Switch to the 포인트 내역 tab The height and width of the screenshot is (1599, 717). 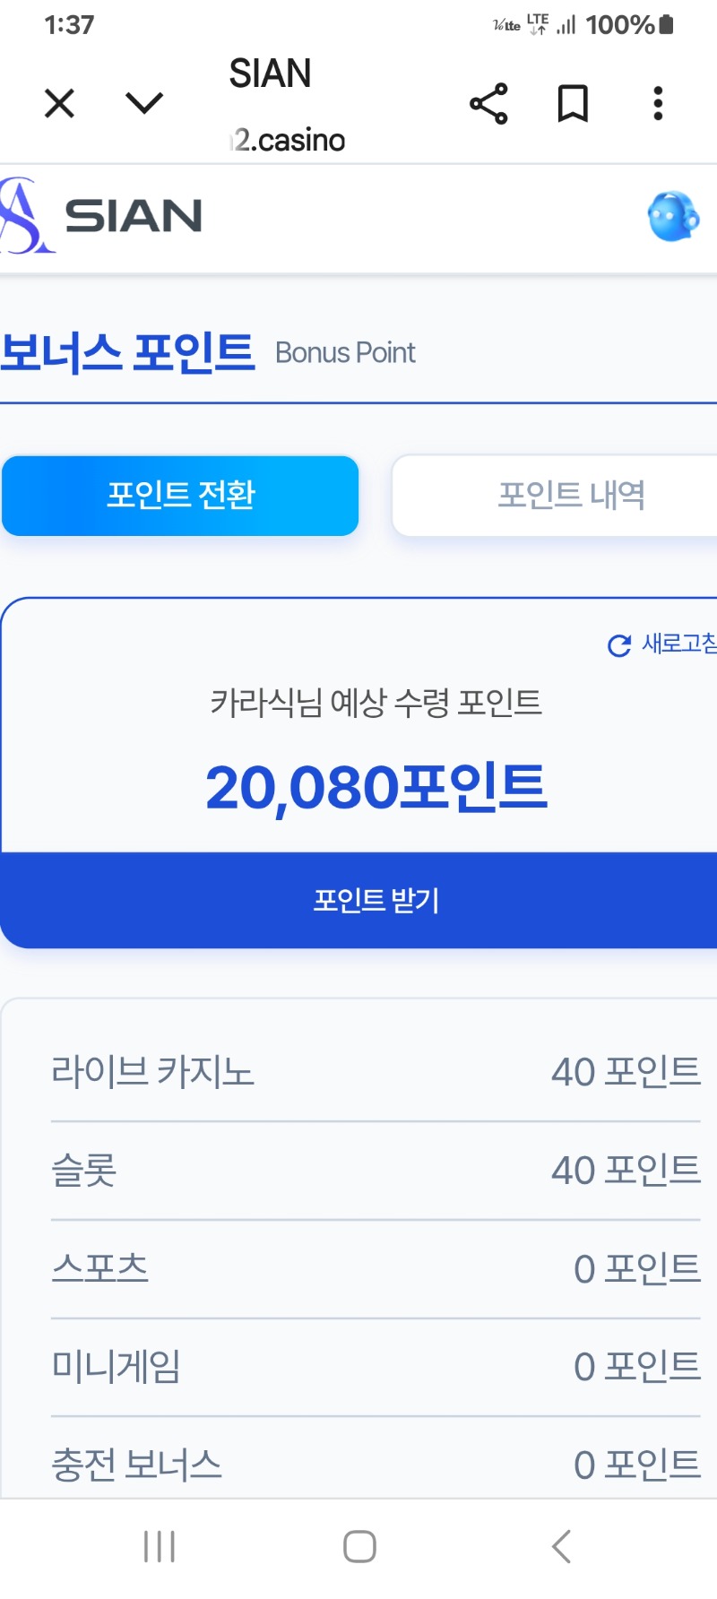(570, 496)
